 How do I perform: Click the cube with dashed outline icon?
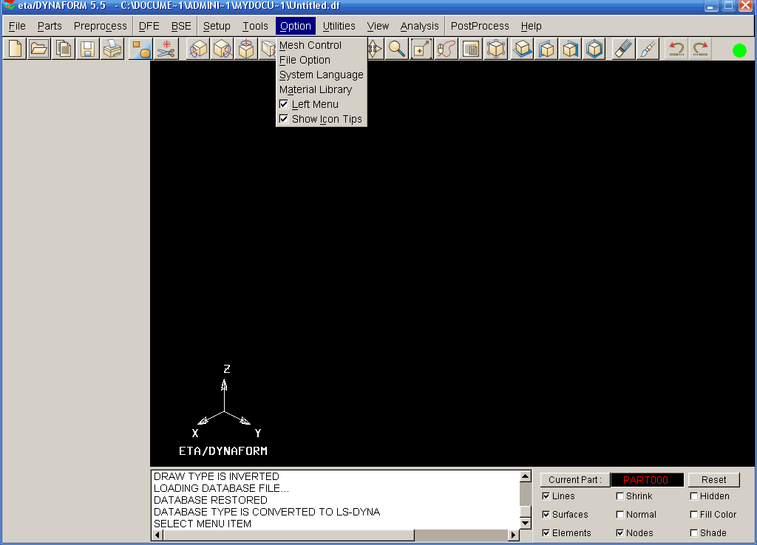pyautogui.click(x=496, y=49)
